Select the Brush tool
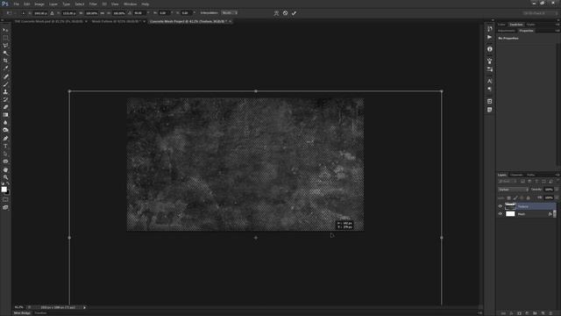 pyautogui.click(x=5, y=84)
